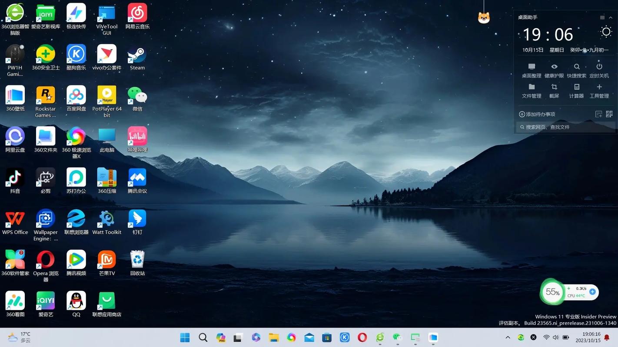Select the WPS Office desktop shortcut
Screen dimensions: 618x347
[15, 222]
